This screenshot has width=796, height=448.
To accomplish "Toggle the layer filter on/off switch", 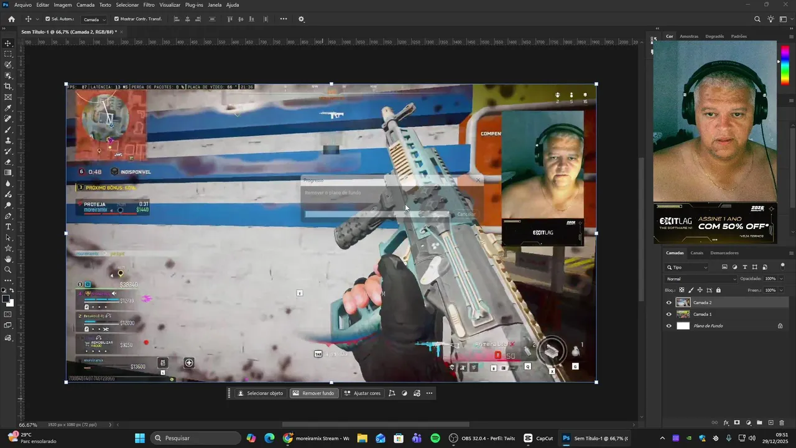I will click(782, 266).
